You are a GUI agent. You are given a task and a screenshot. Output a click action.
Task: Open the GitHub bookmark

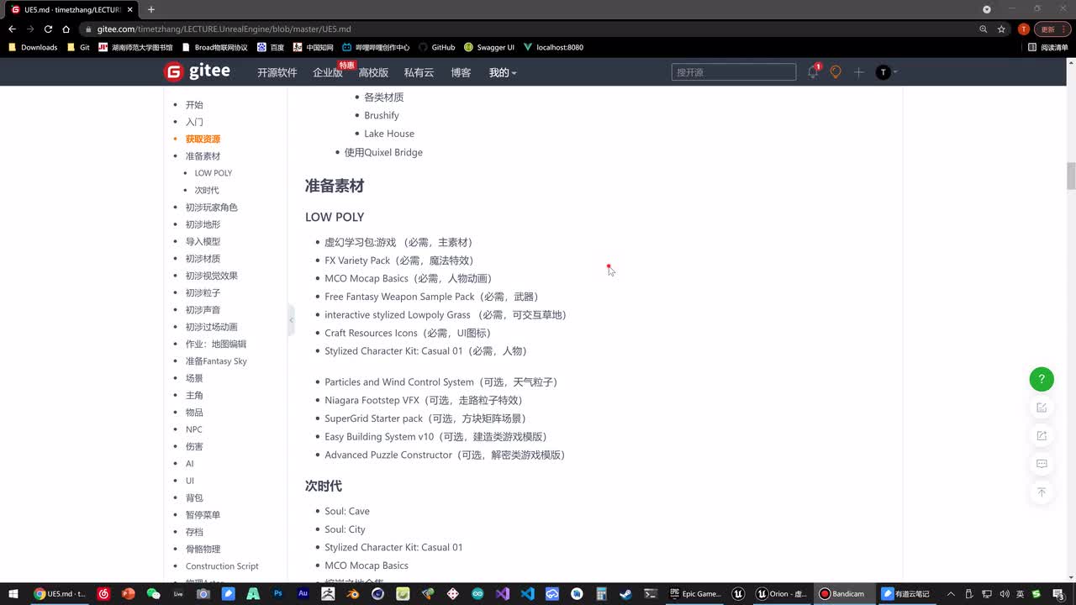pos(436,47)
